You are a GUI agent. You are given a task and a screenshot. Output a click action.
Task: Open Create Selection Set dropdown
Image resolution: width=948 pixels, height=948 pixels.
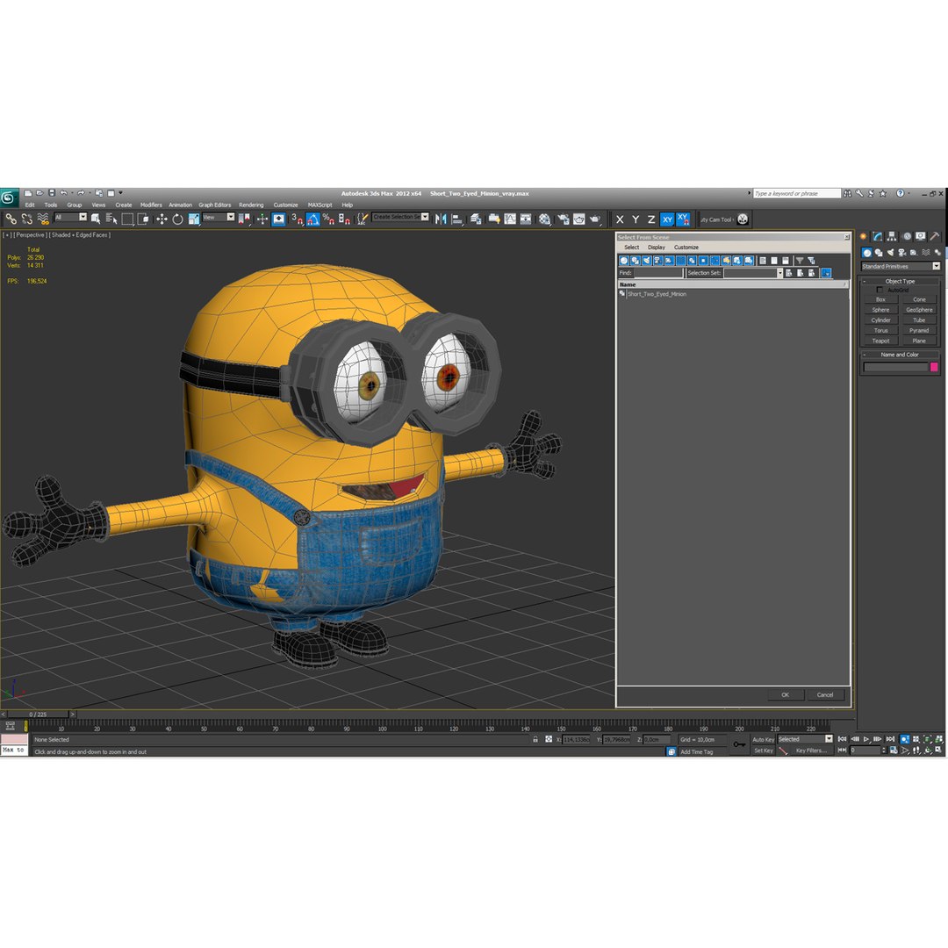(400, 217)
